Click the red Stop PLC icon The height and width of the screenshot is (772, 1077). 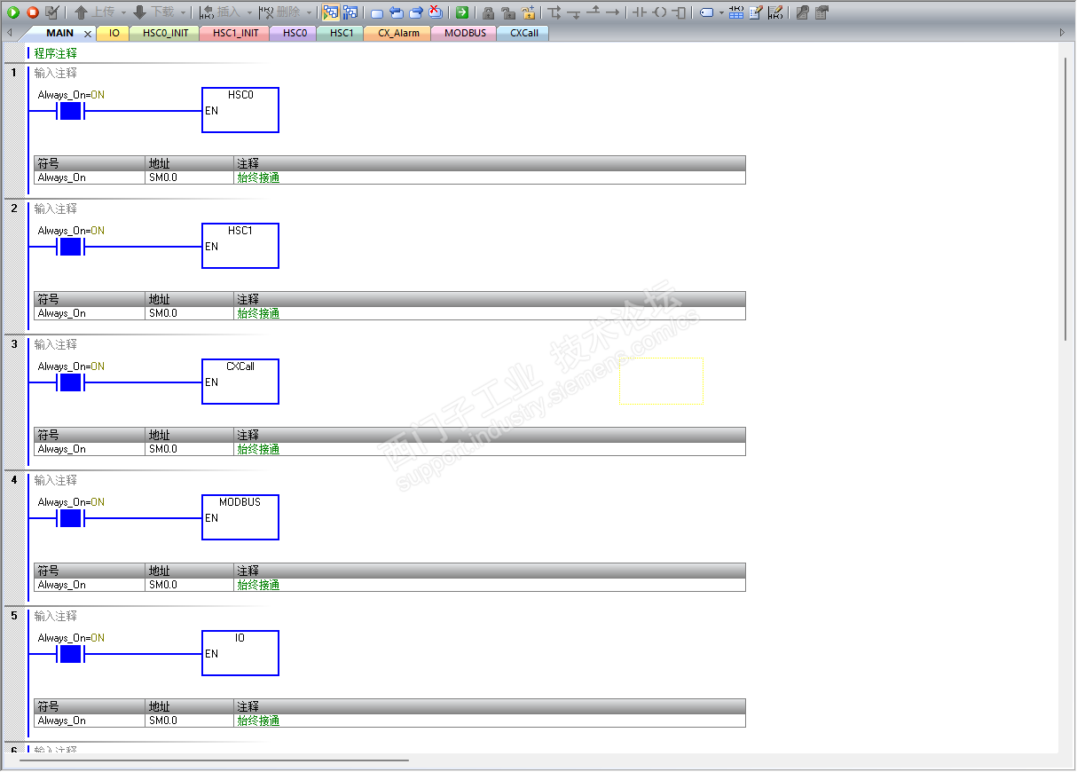(x=32, y=12)
